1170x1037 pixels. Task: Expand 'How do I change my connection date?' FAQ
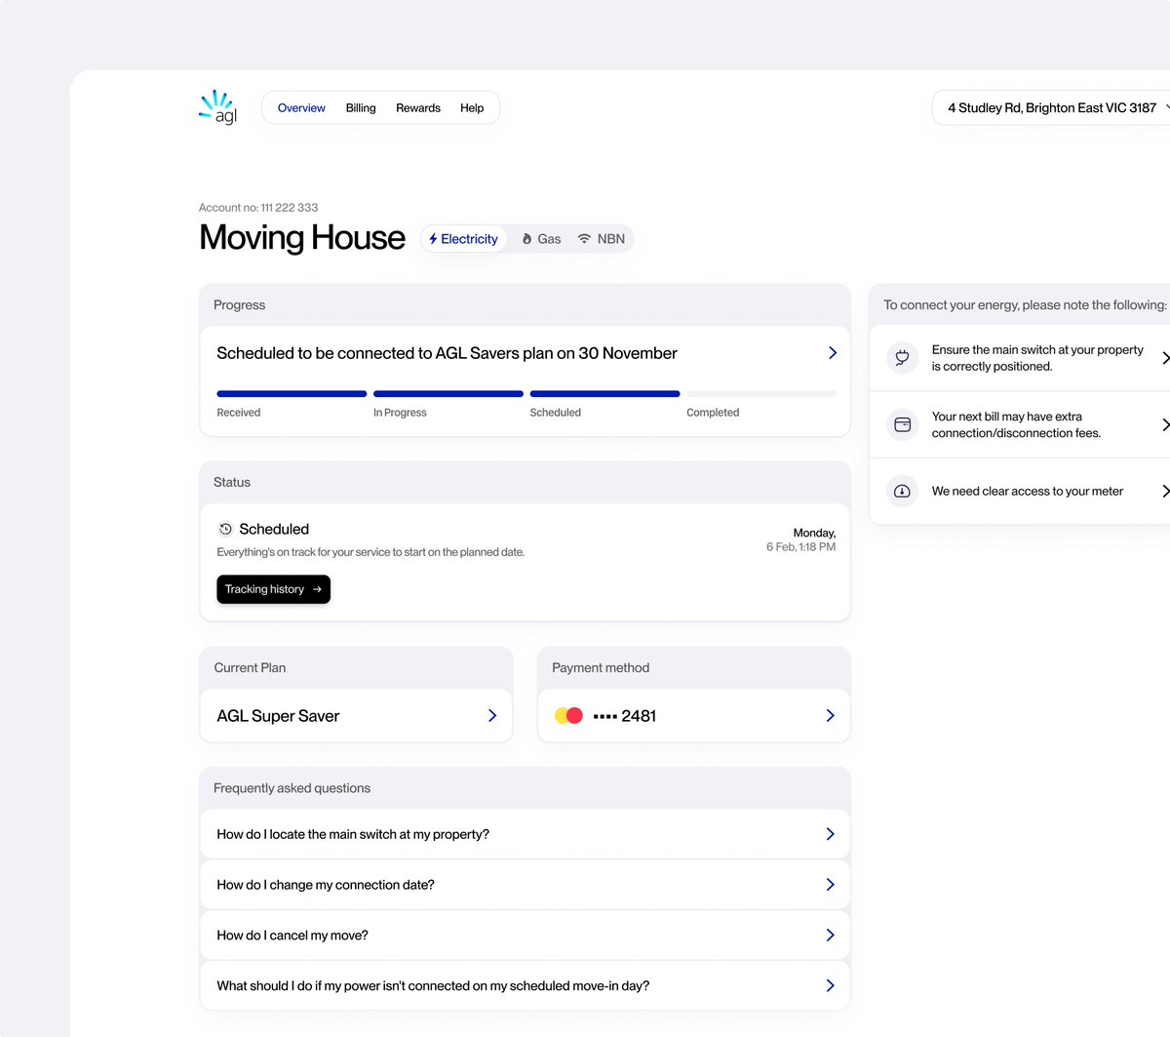525,884
